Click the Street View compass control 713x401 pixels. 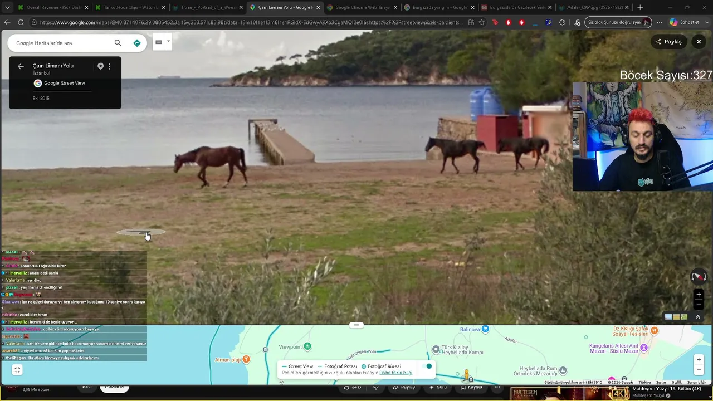tap(699, 276)
